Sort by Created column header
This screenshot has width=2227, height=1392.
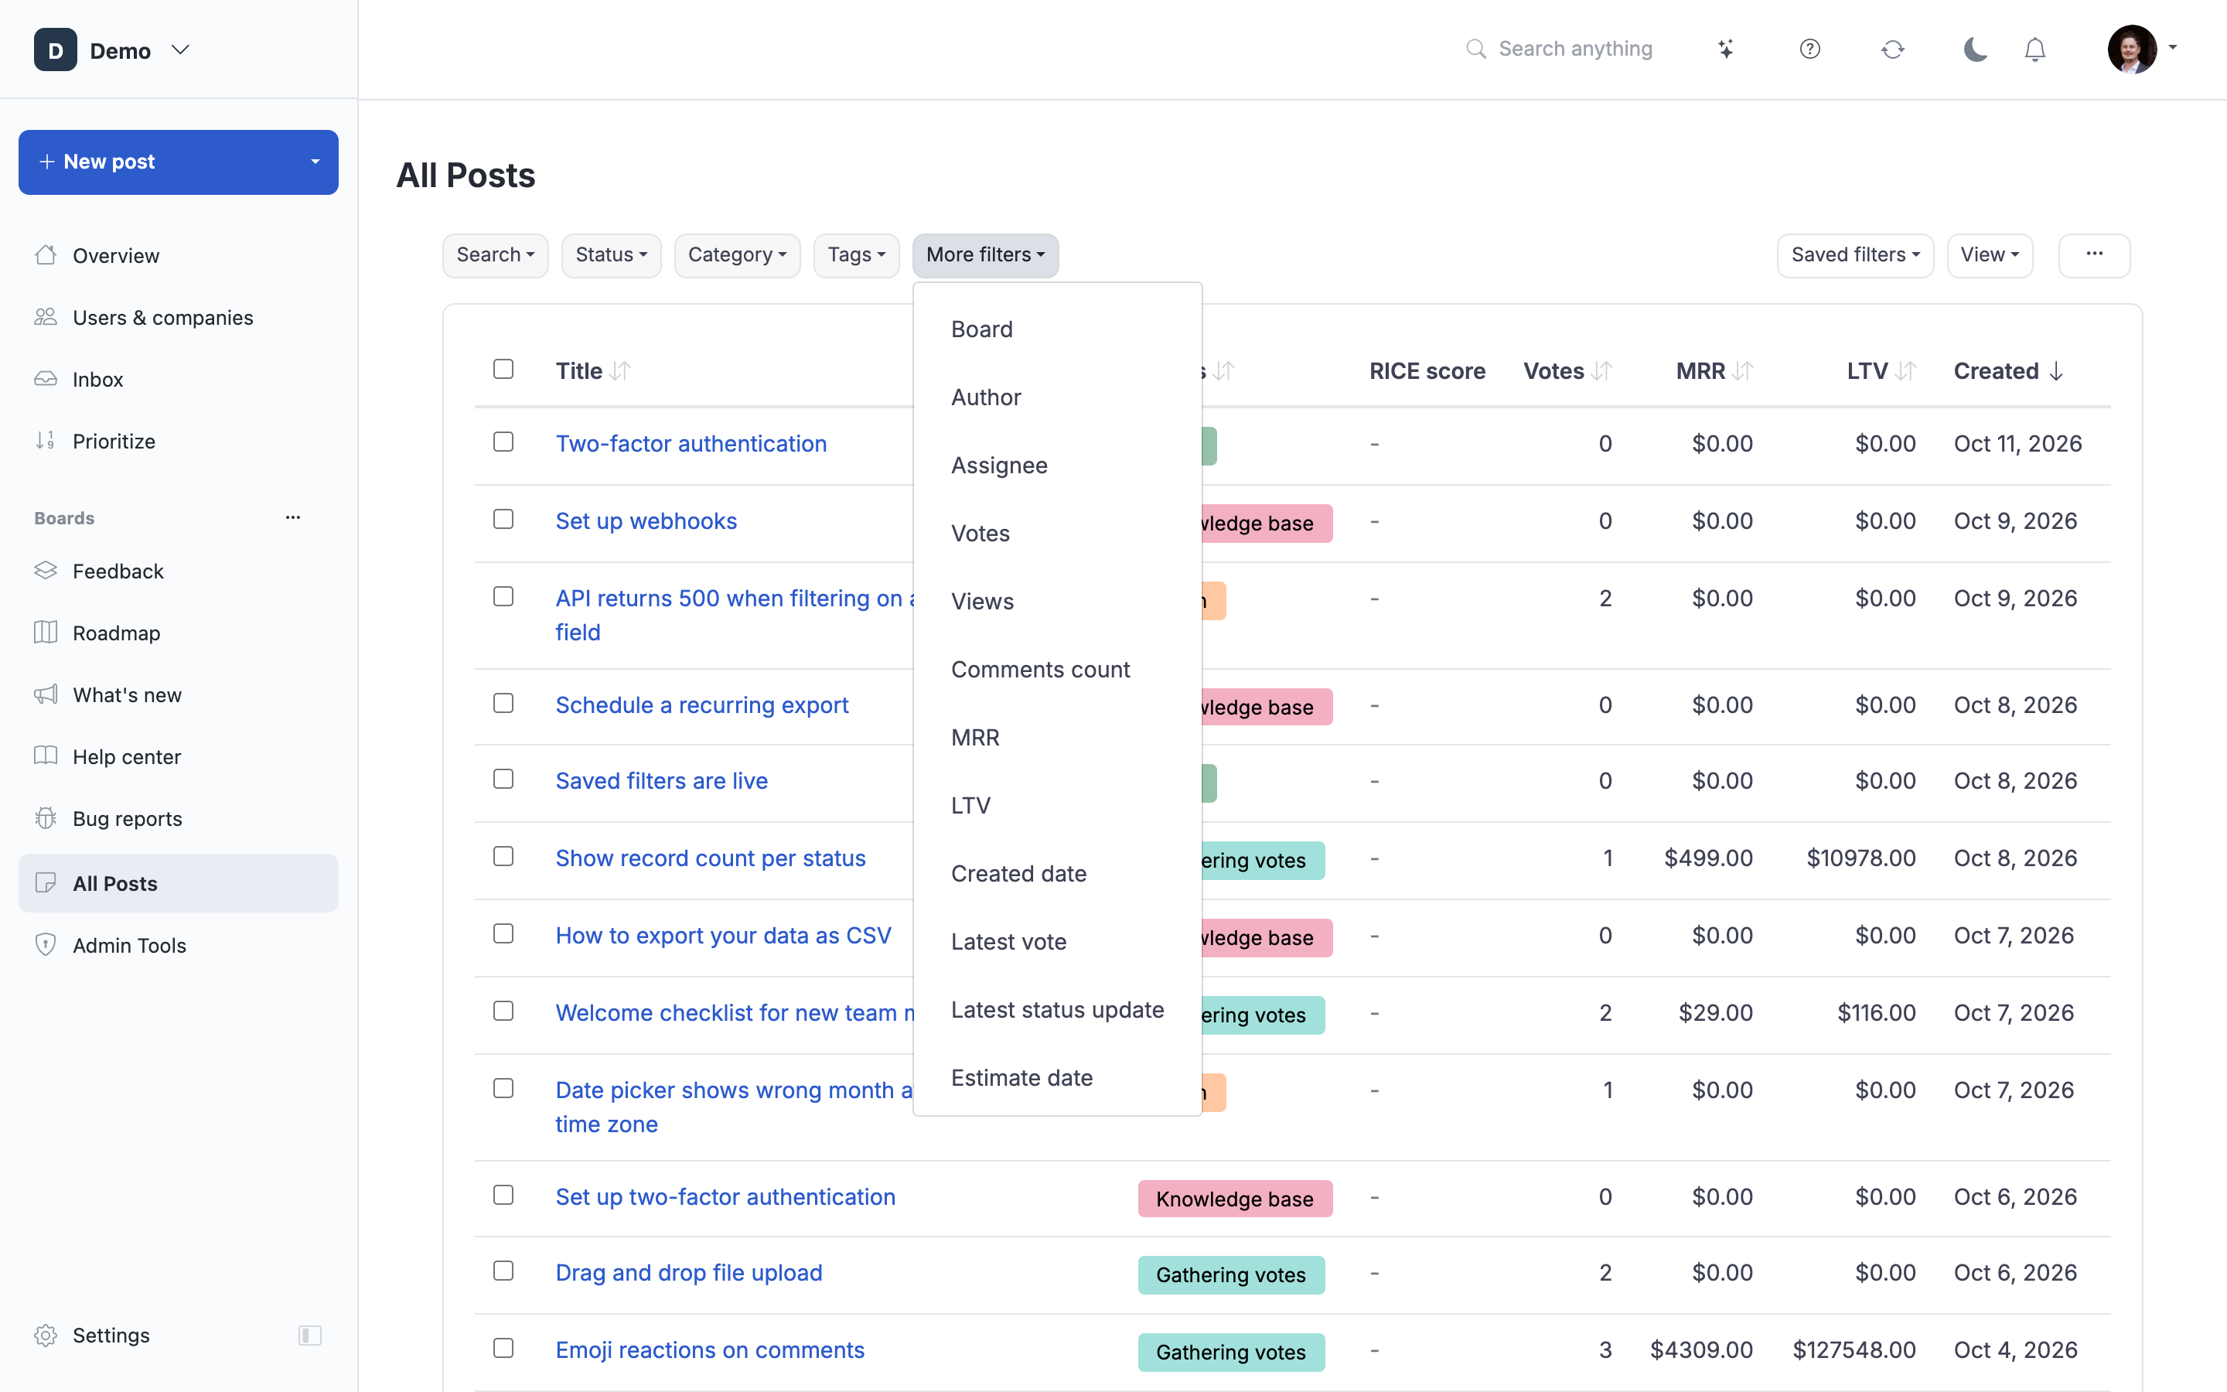coord(2008,371)
